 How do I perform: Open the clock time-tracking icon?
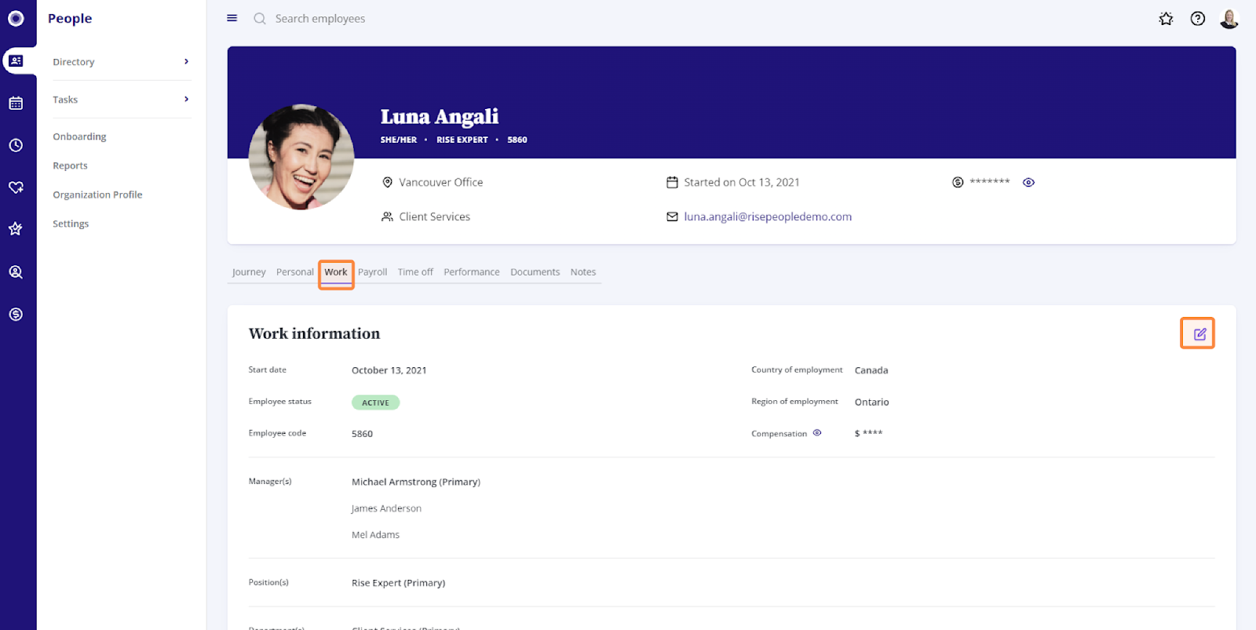pos(16,145)
